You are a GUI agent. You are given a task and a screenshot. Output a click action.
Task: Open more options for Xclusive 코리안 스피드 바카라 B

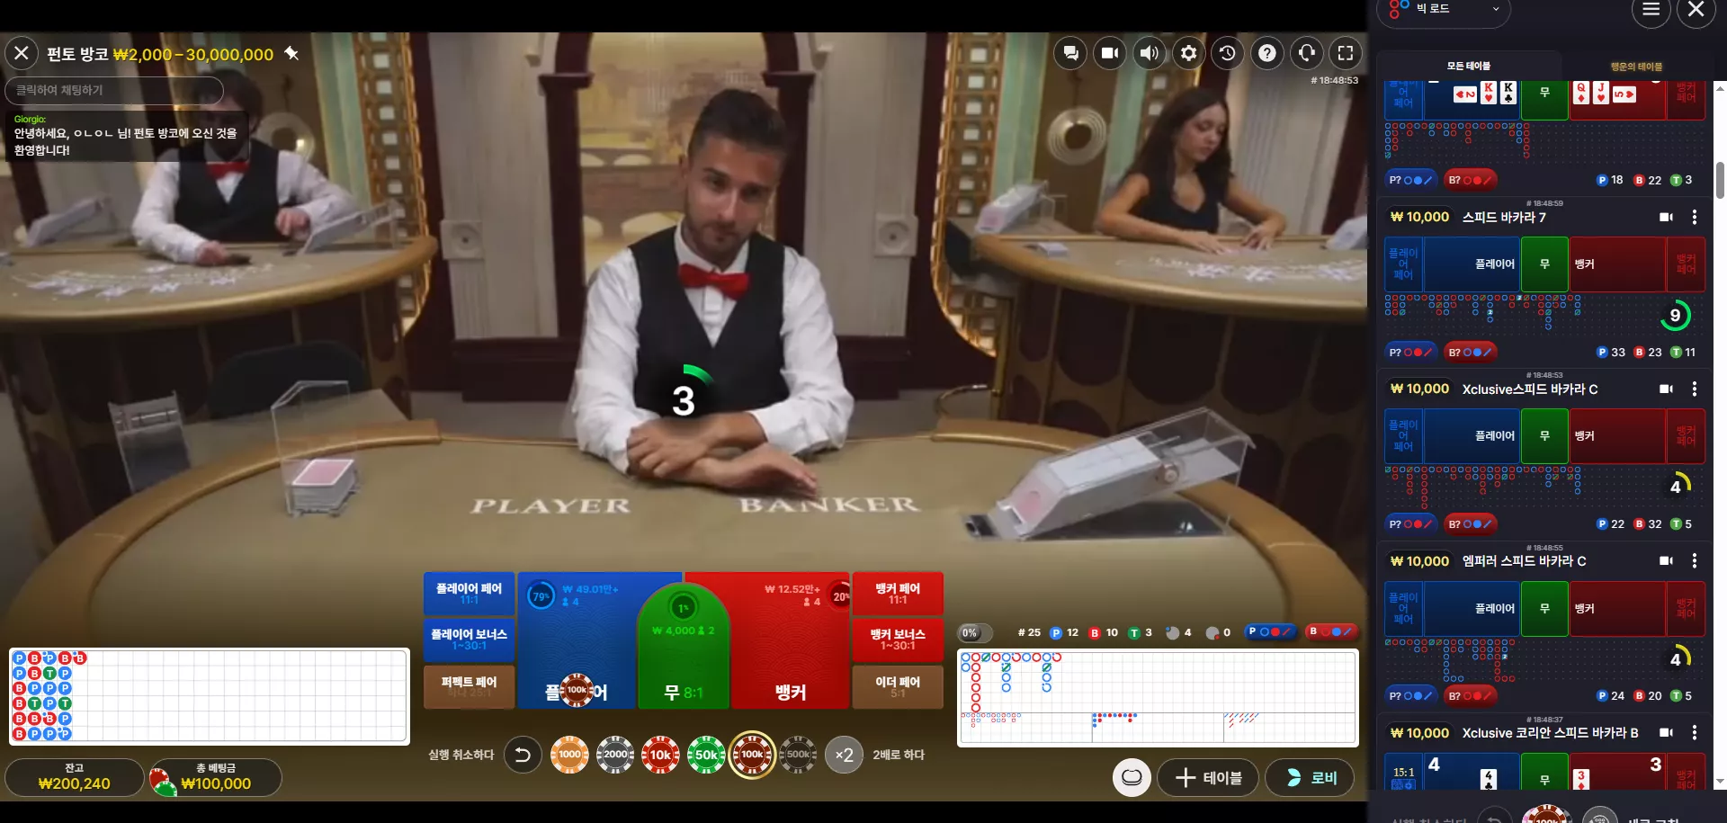[1695, 732]
